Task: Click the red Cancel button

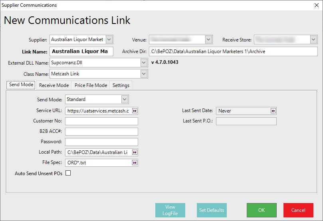Action: click(298, 210)
